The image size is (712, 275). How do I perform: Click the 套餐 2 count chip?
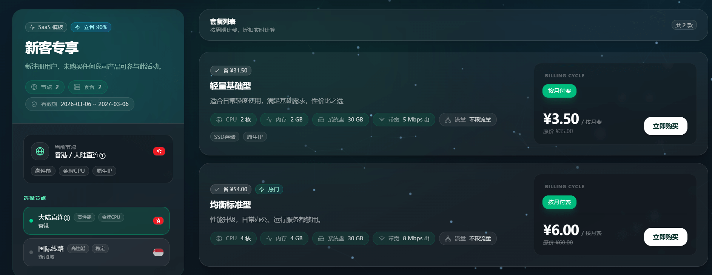pyautogui.click(x=88, y=87)
